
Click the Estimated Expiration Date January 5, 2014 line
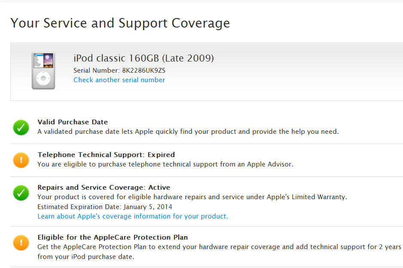pyautogui.click(x=105, y=207)
